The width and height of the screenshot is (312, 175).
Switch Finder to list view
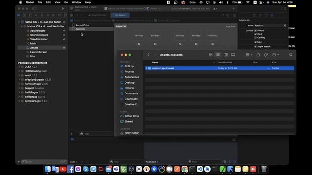coord(218,55)
